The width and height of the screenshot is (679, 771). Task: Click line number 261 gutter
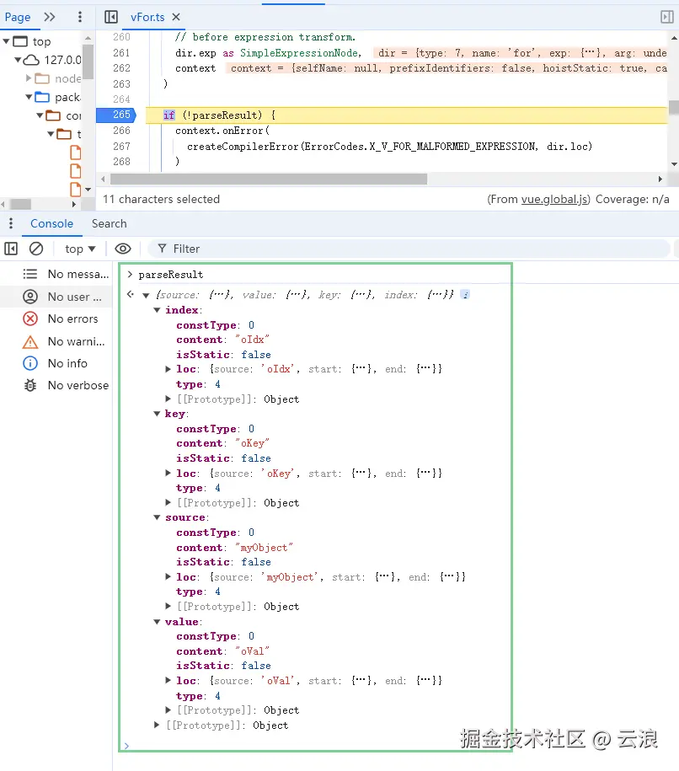point(121,52)
